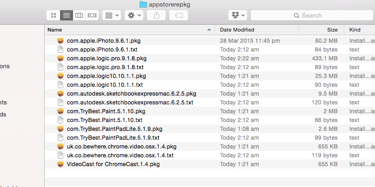The width and height of the screenshot is (375, 187).
Task: Click file name com.autodesk.sketchbookexpressmac.6.2.5.txt
Action: [x=130, y=103]
